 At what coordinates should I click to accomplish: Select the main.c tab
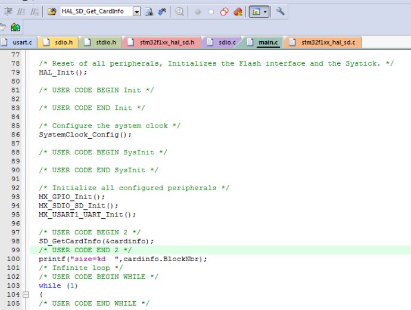coord(262,42)
